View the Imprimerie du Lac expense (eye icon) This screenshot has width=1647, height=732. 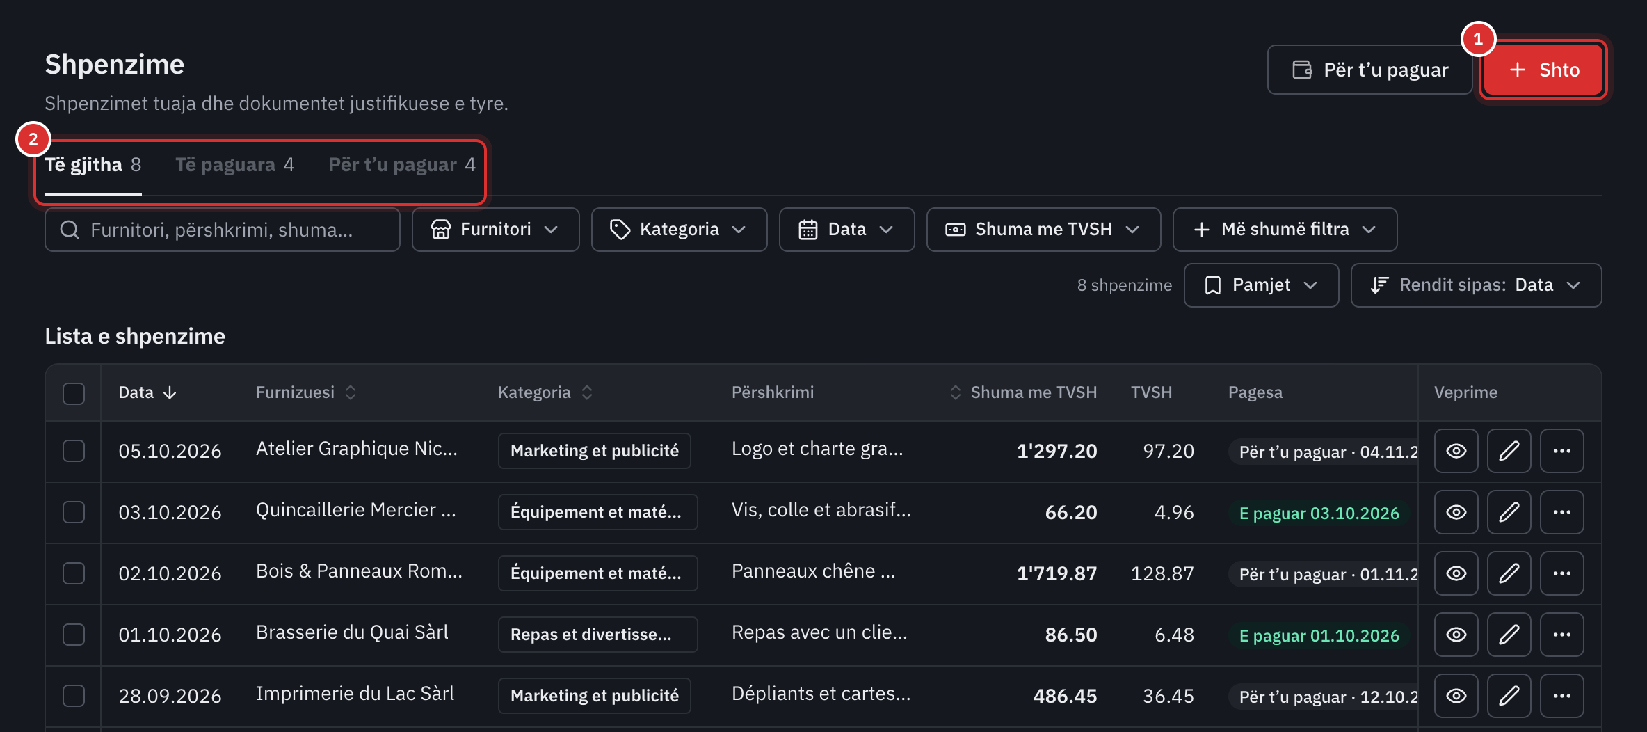(x=1456, y=696)
